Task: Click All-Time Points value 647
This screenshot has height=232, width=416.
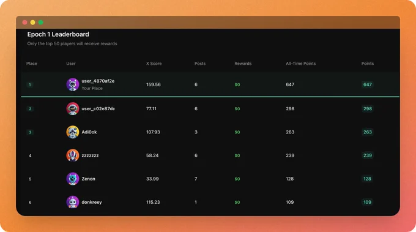Action: [x=290, y=84]
